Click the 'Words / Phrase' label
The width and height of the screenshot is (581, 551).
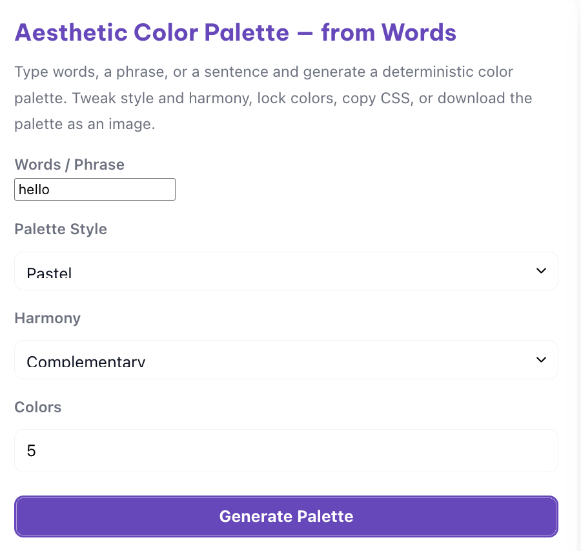tap(69, 165)
